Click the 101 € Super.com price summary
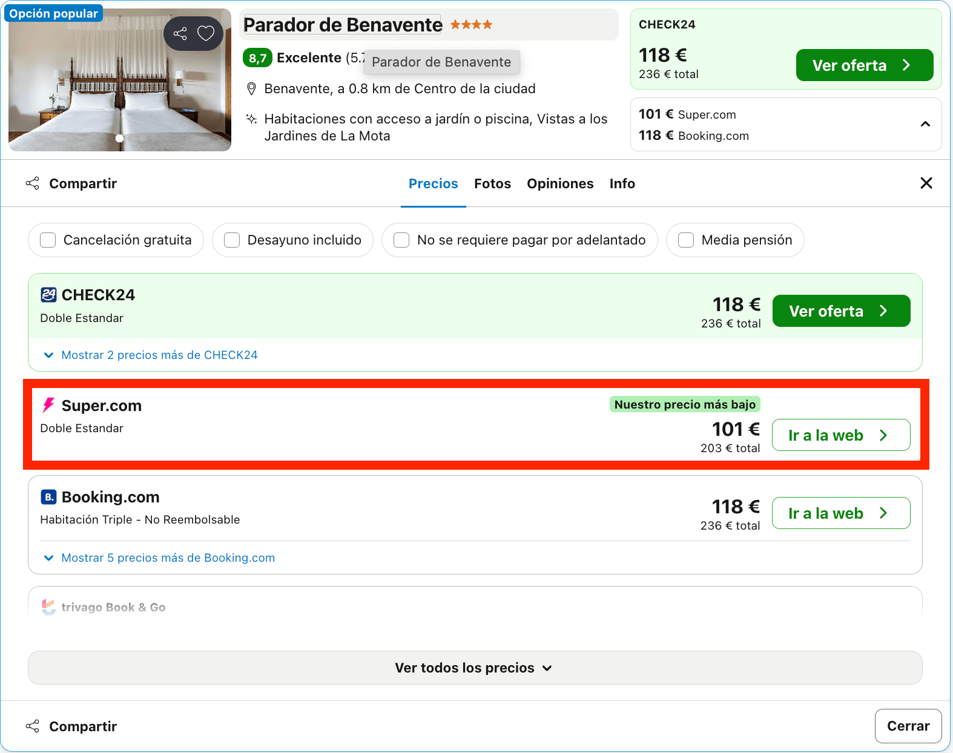The width and height of the screenshot is (953, 753). (687, 114)
